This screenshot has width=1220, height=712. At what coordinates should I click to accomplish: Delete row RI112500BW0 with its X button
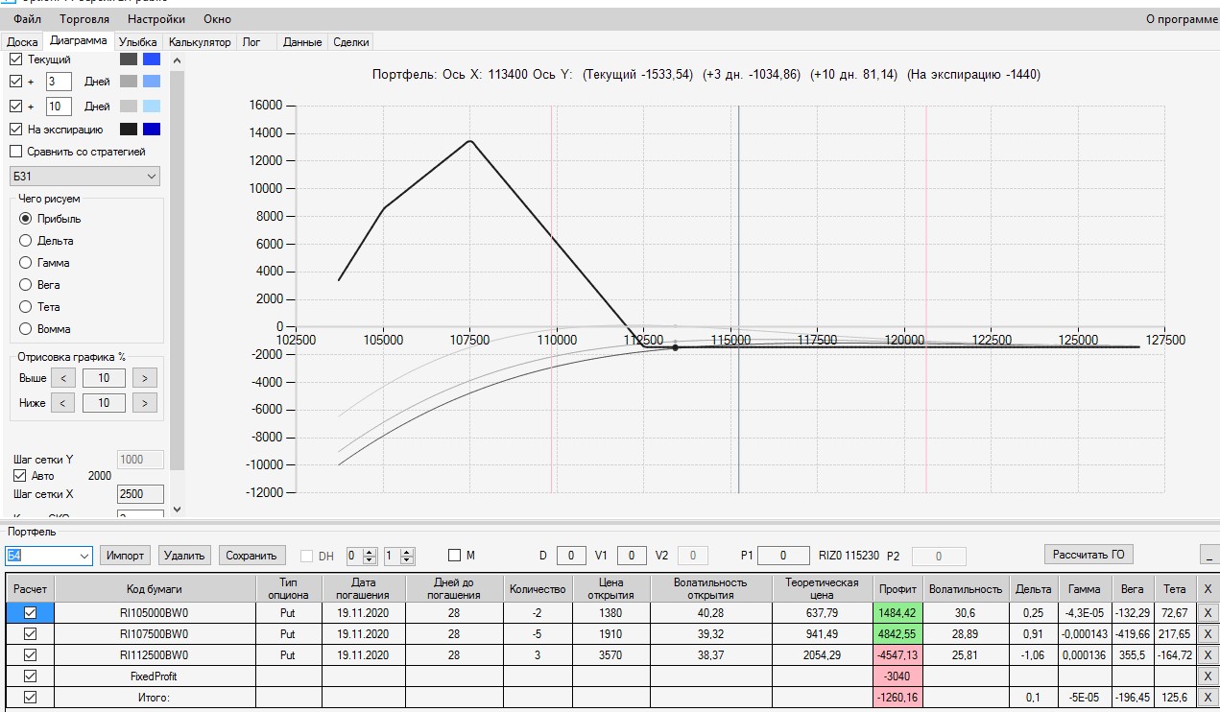tap(1208, 655)
